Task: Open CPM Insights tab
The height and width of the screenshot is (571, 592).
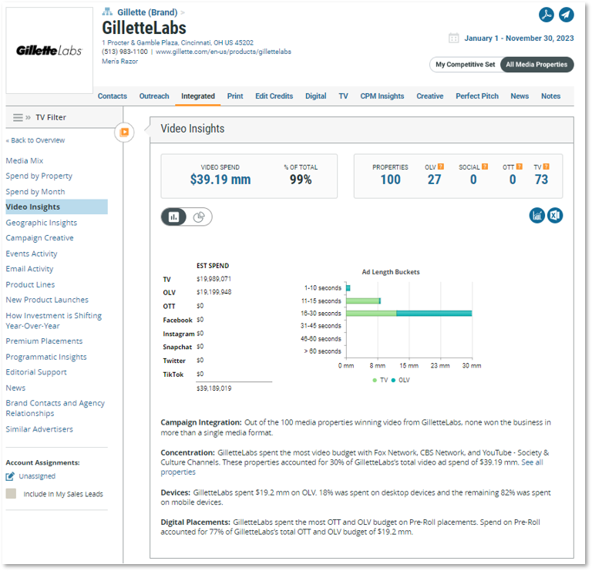Action: coord(382,96)
